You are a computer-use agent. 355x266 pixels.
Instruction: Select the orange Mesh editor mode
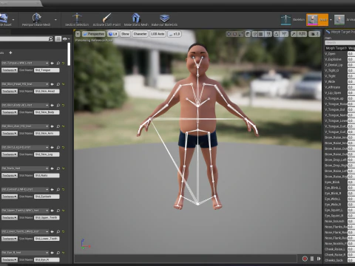[317, 20]
